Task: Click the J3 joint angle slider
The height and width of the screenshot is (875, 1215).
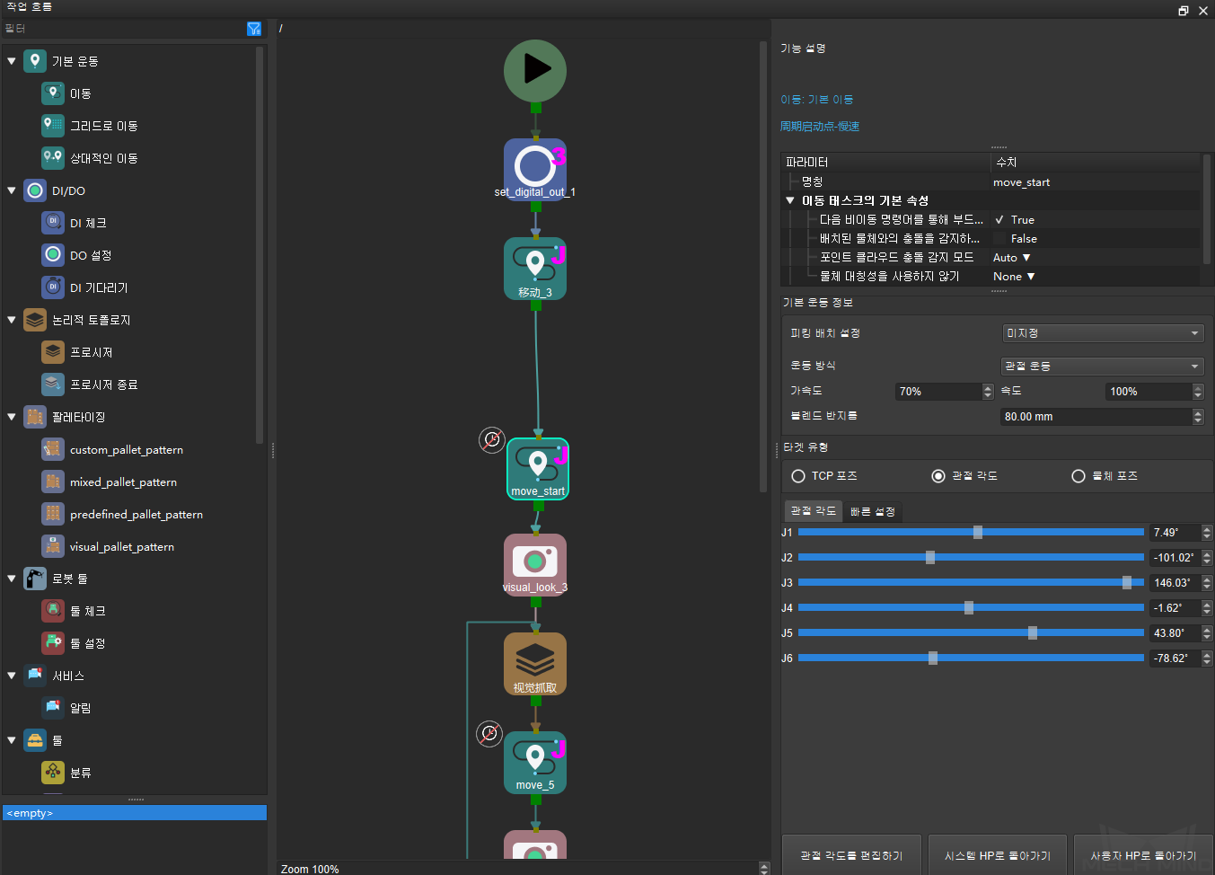Action: coord(971,583)
